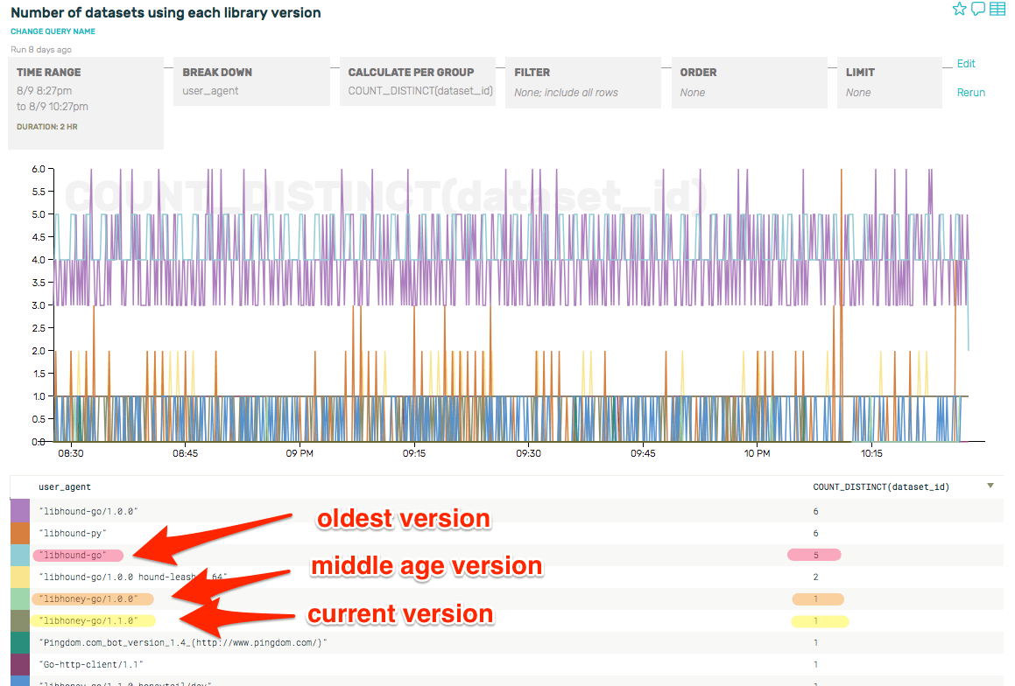Screen dimensions: 1015x686
Task: View query results as raw data table
Action: tap(997, 9)
